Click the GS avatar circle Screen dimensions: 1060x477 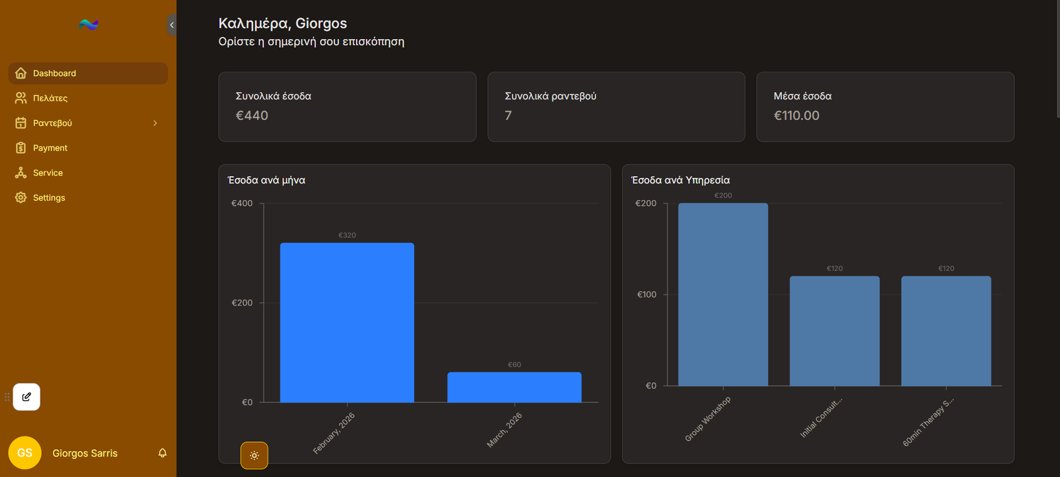(25, 453)
